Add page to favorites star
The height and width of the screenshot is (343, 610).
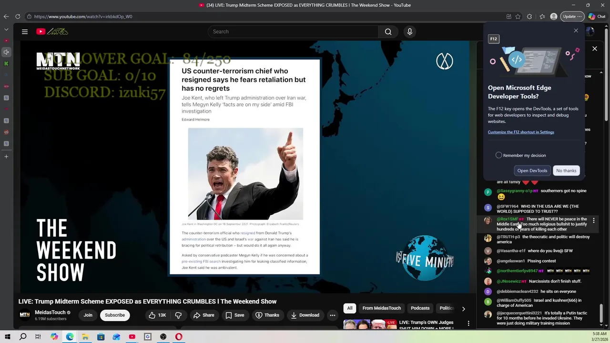click(519, 17)
